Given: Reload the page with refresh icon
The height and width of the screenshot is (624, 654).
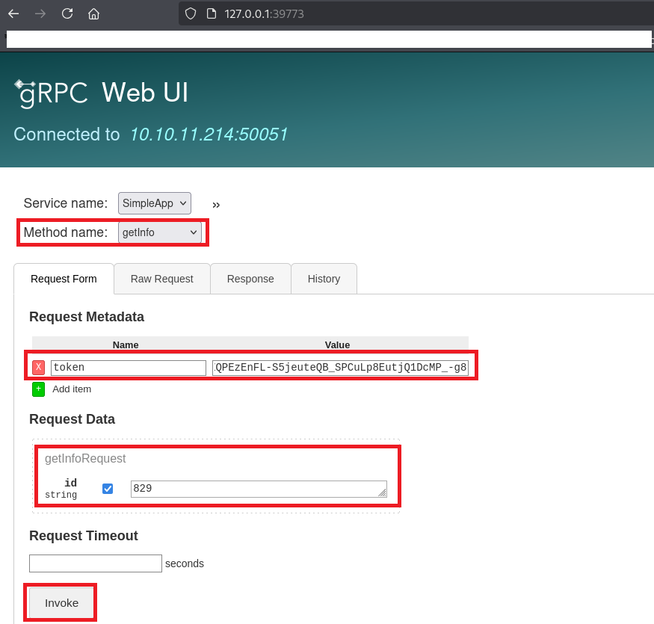Looking at the screenshot, I should 67,13.
